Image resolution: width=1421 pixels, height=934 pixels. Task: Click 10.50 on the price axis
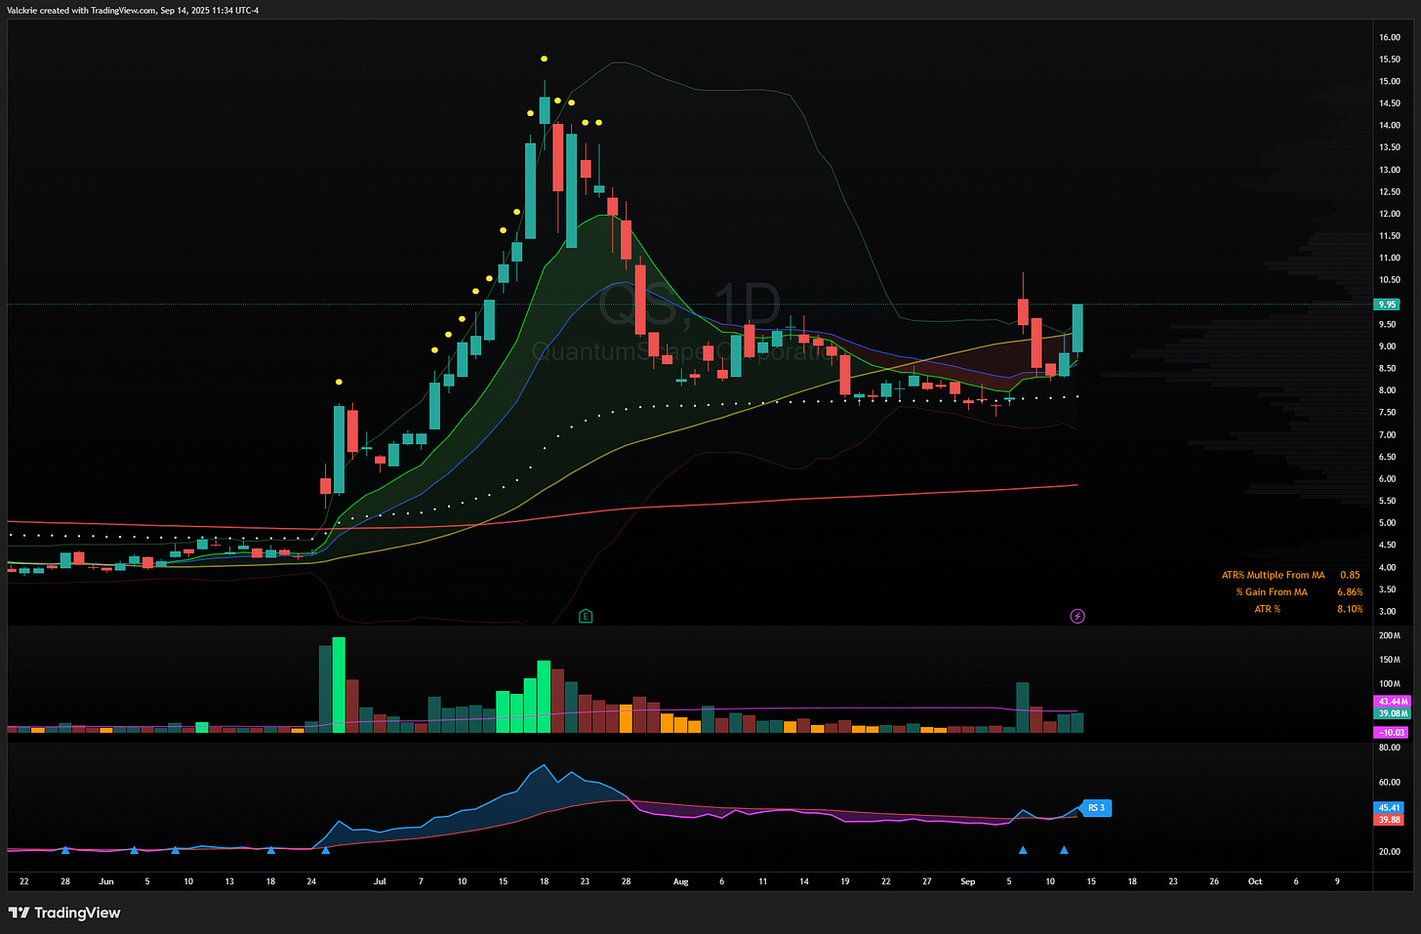tap(1389, 280)
